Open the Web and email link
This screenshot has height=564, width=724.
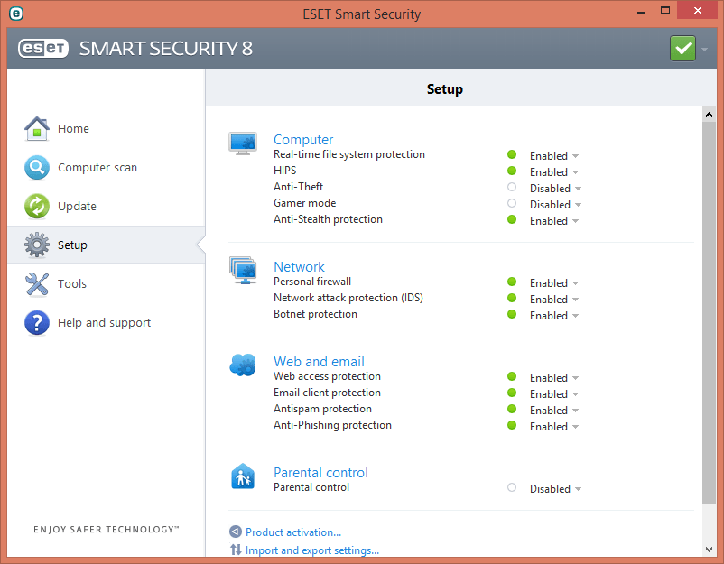pos(319,361)
